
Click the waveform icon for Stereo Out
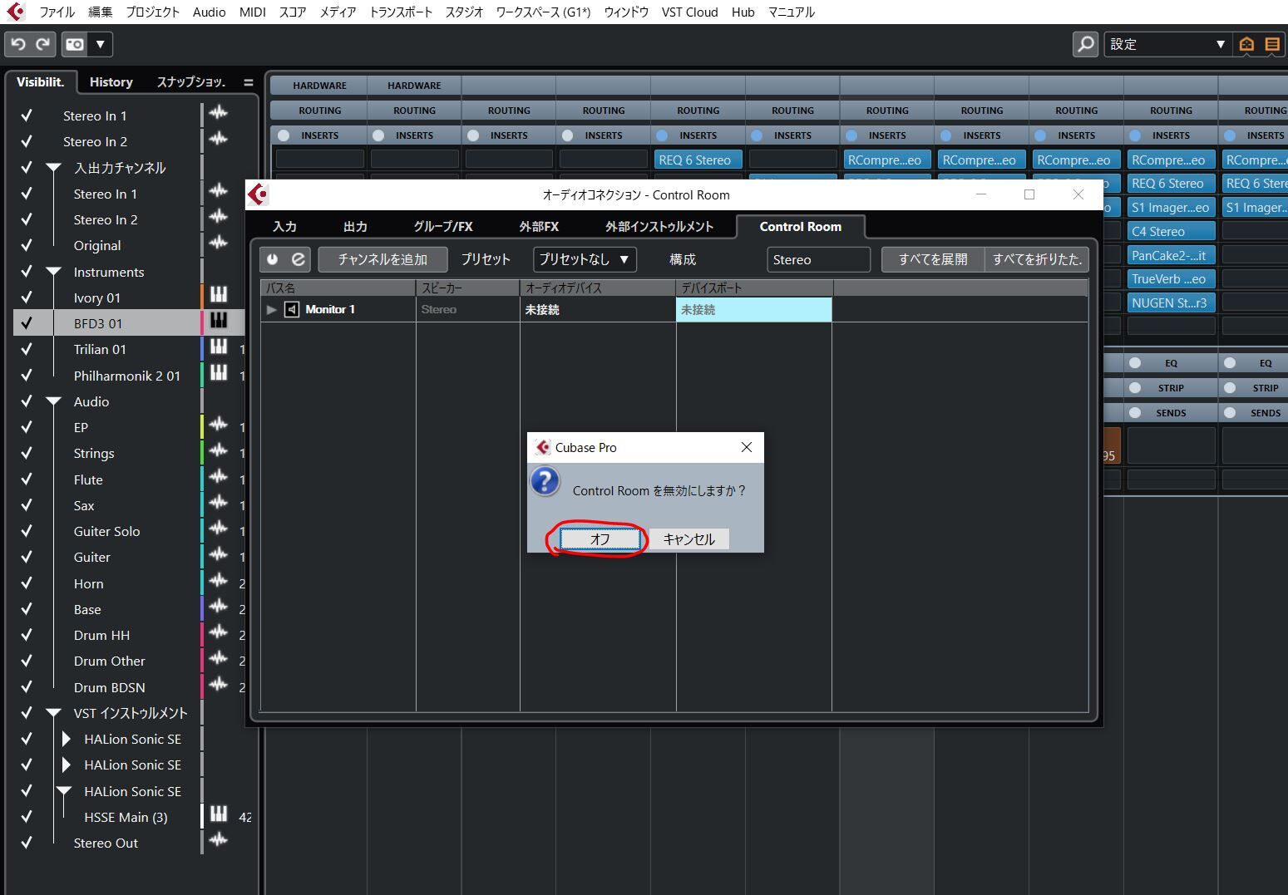pos(219,840)
